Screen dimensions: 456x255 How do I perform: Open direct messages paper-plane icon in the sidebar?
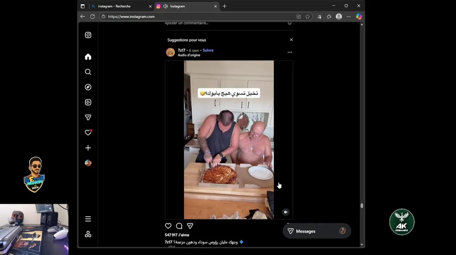pos(88,117)
